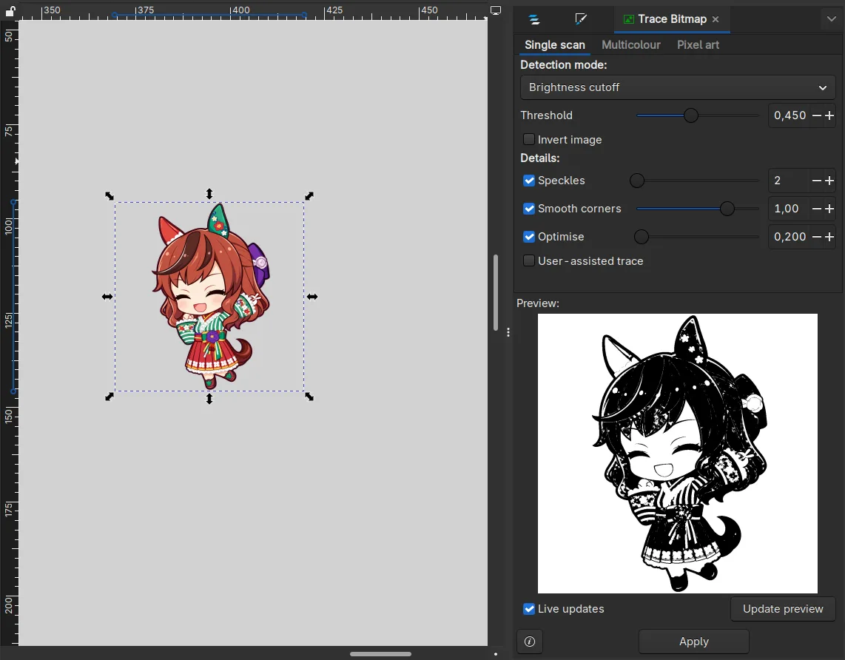Switch to the Multicolour tab
The width and height of the screenshot is (845, 660).
point(631,44)
